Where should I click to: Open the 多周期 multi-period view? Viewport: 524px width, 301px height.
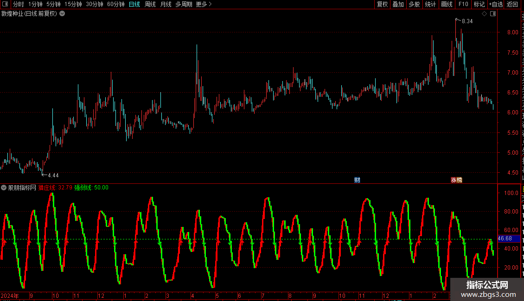pos(184,4)
